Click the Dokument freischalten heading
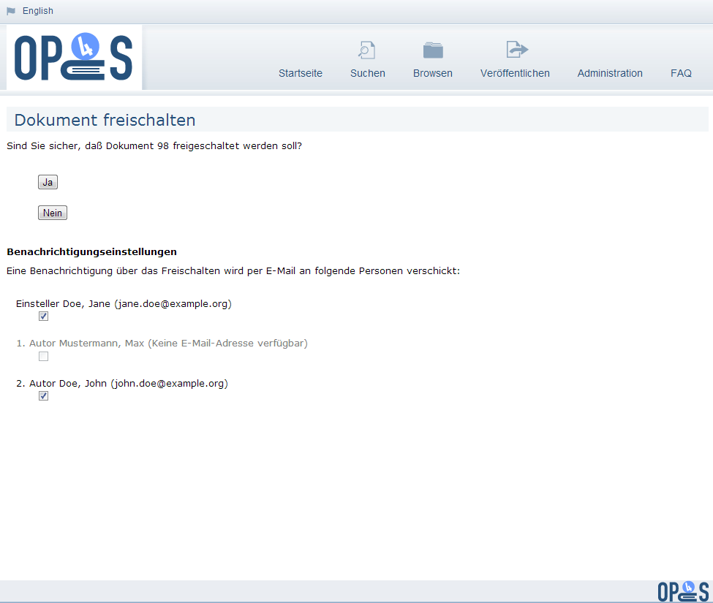The height and width of the screenshot is (603, 713). coord(105,120)
